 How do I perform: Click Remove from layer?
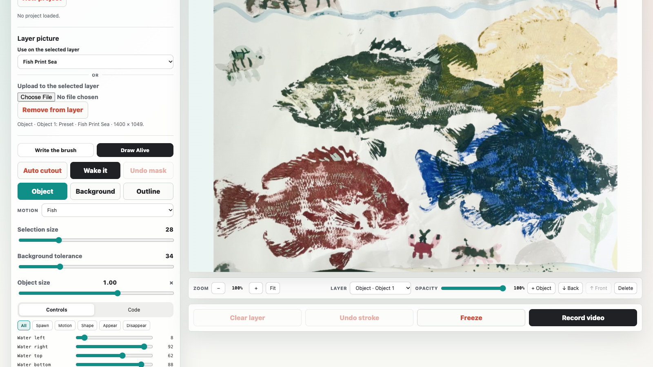(x=53, y=110)
